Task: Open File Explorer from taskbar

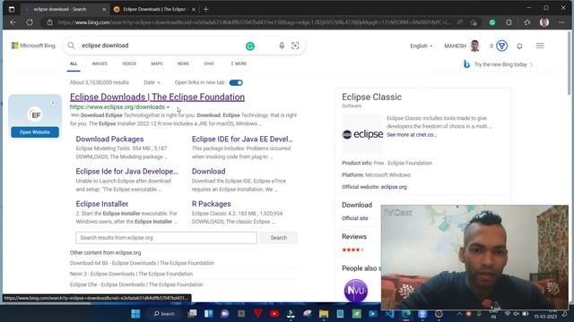Action: [324, 314]
